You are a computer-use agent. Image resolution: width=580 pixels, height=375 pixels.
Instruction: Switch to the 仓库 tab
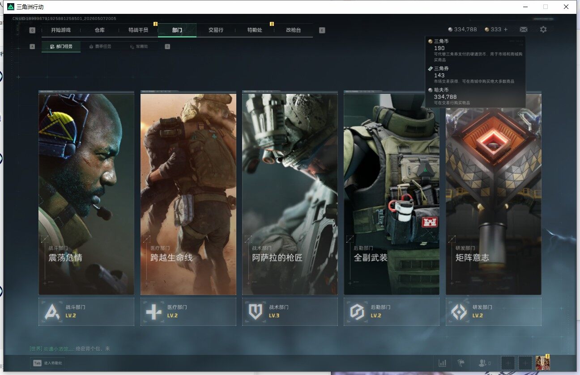(x=100, y=30)
